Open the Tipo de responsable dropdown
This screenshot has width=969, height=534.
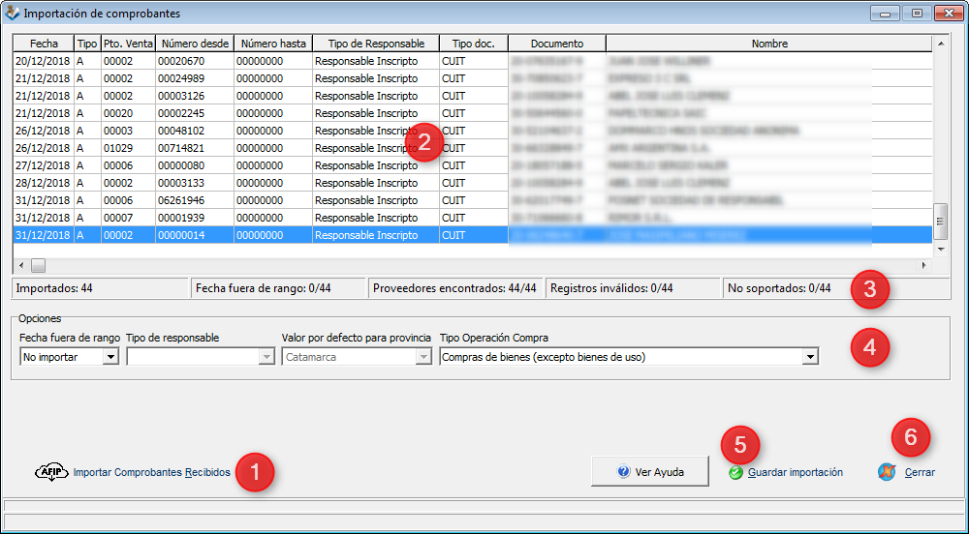(x=266, y=357)
